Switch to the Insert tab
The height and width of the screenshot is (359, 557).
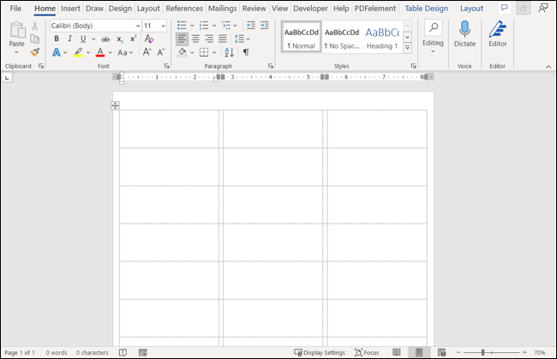click(x=70, y=9)
